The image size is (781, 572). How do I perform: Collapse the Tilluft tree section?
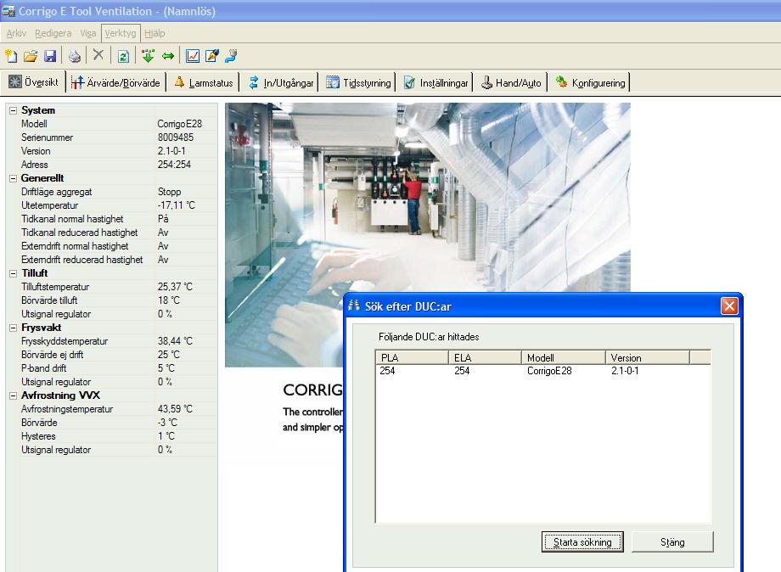click(x=14, y=273)
